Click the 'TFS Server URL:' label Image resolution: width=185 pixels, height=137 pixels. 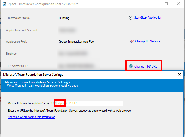(x=17, y=66)
